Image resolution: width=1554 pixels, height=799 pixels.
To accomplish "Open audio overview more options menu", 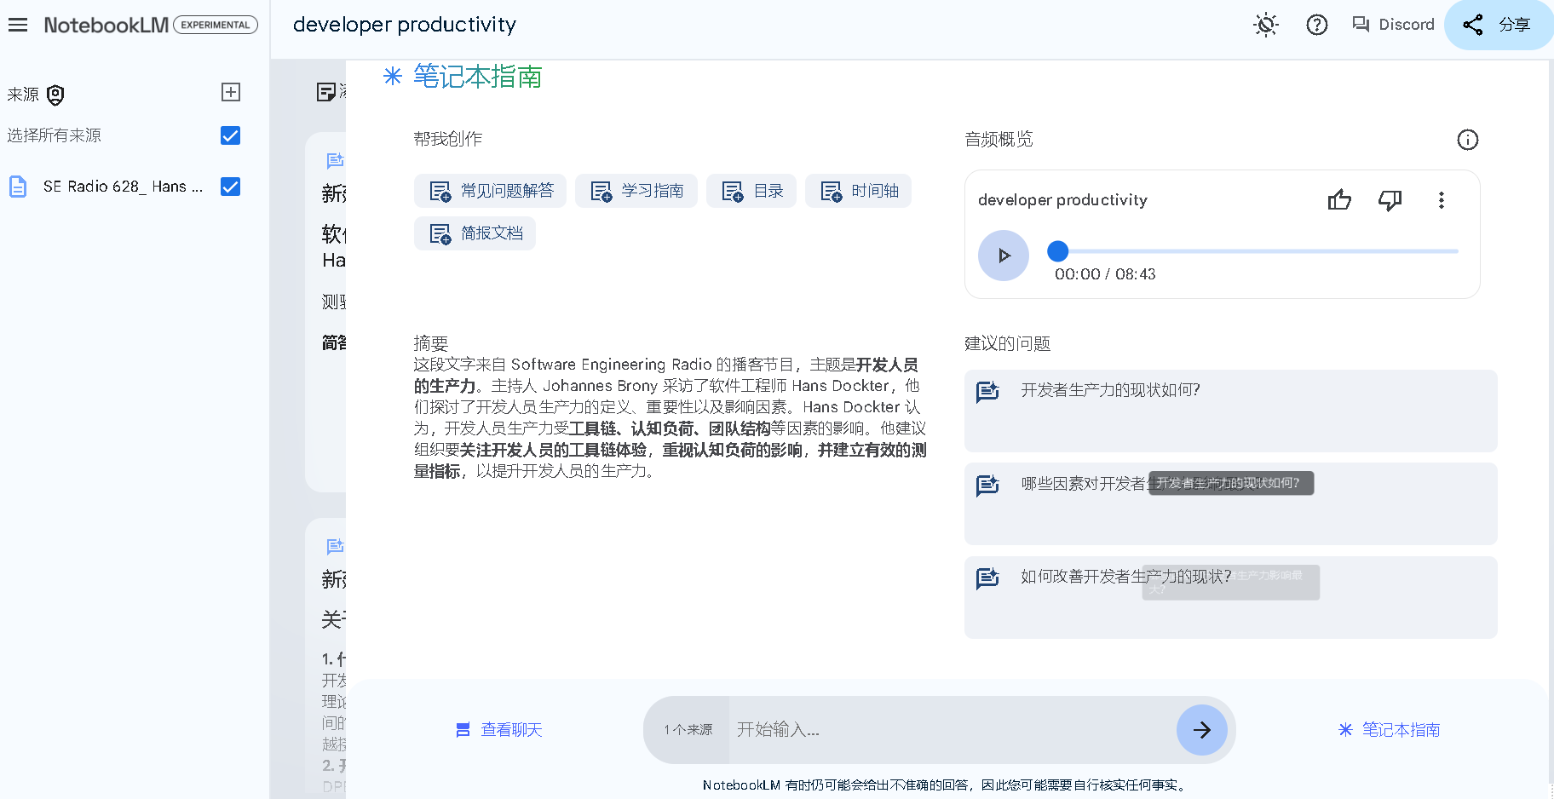I will [1442, 200].
